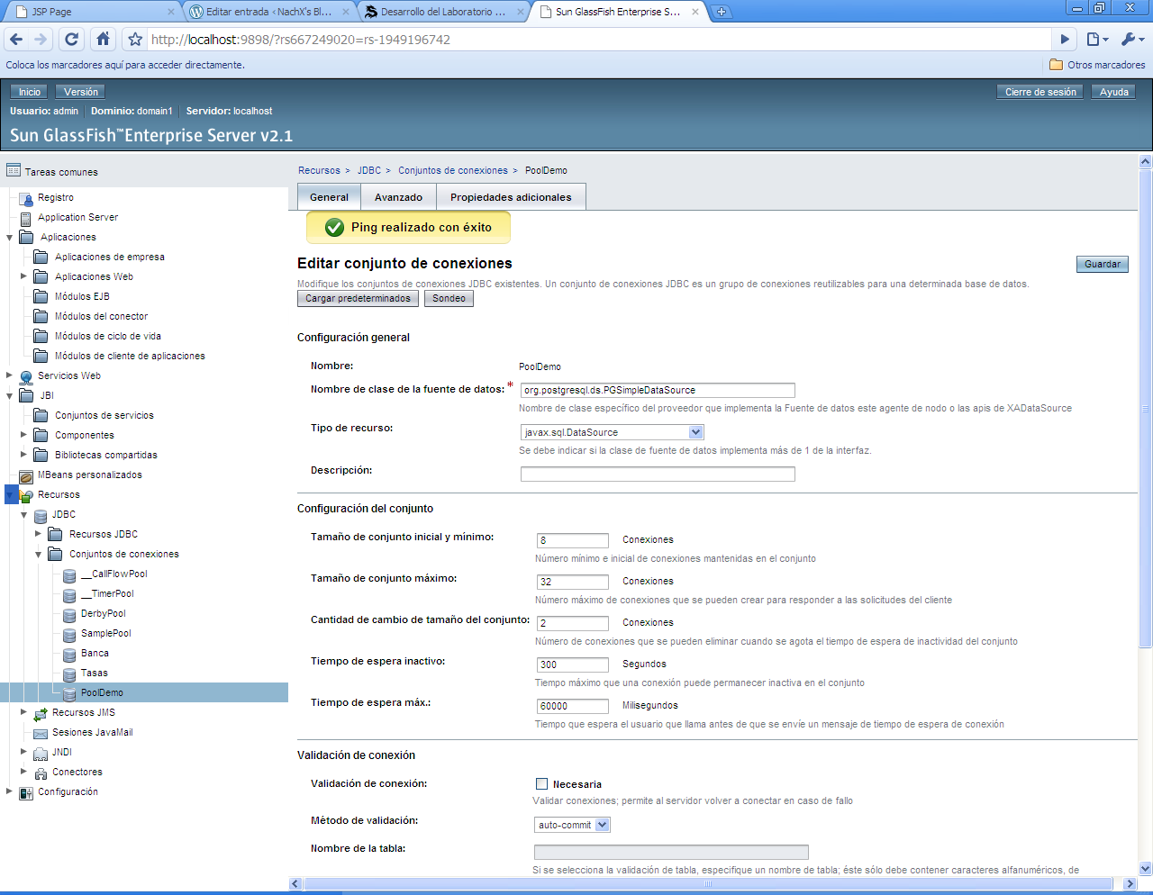Click the JDBC database icon
Screen dimensions: 1153x895
(41, 516)
